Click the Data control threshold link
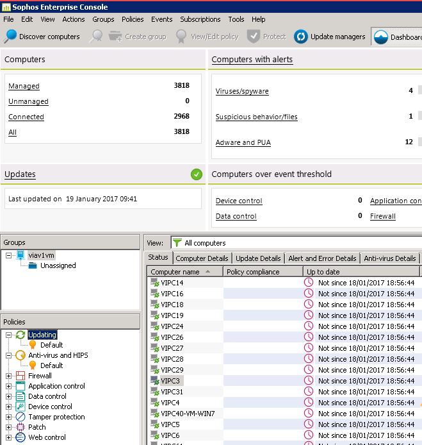The height and width of the screenshot is (445, 422). coord(236,216)
